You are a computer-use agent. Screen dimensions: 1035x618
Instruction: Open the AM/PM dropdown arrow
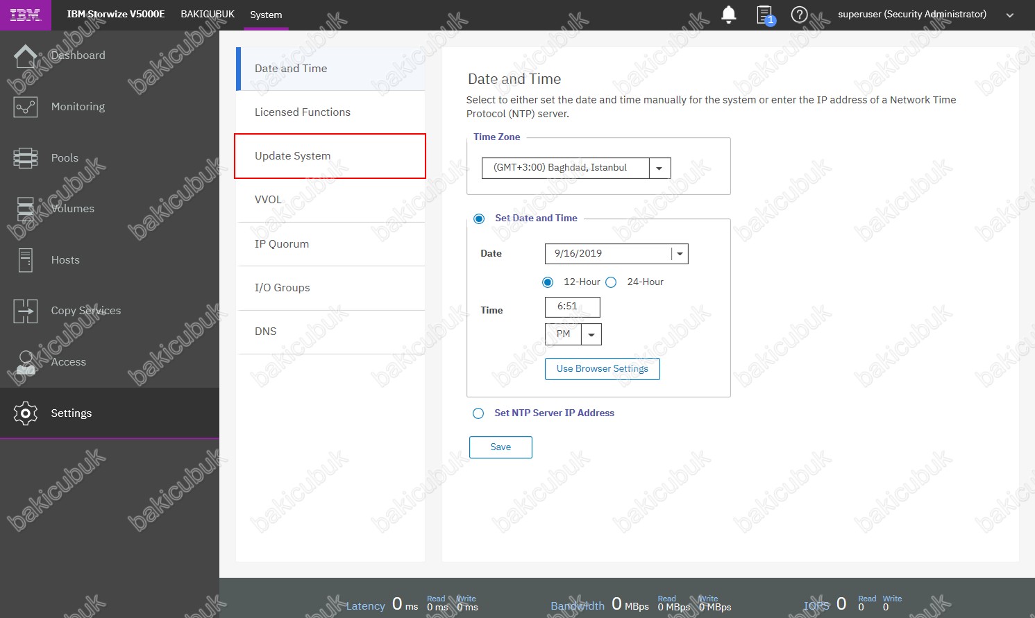(x=591, y=334)
